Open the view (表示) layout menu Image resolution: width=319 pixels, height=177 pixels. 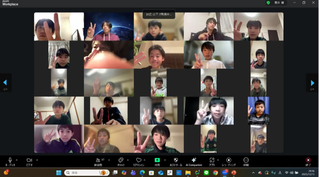click(x=279, y=2)
